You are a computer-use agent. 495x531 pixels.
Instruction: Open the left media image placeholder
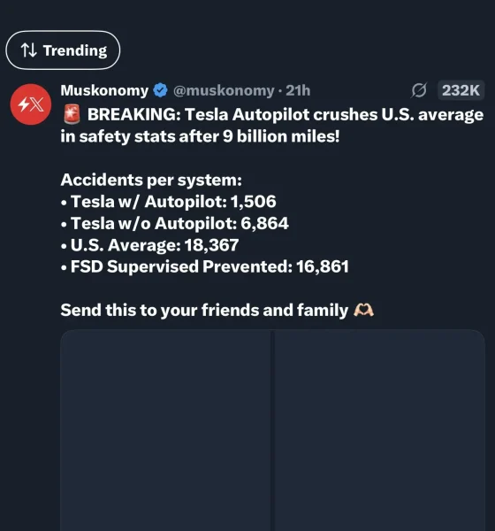pyautogui.click(x=166, y=430)
